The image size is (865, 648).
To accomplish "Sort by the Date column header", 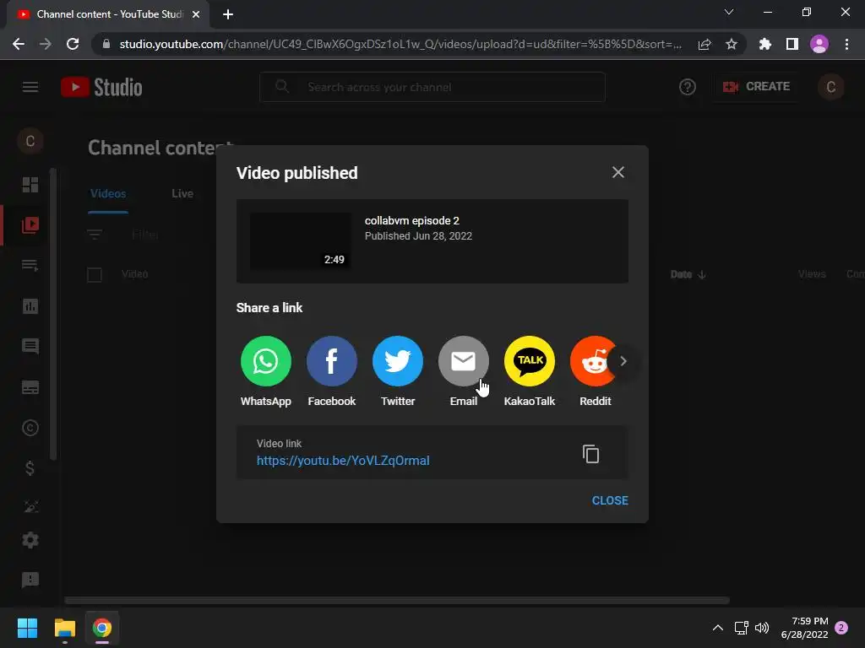I will 688,274.
